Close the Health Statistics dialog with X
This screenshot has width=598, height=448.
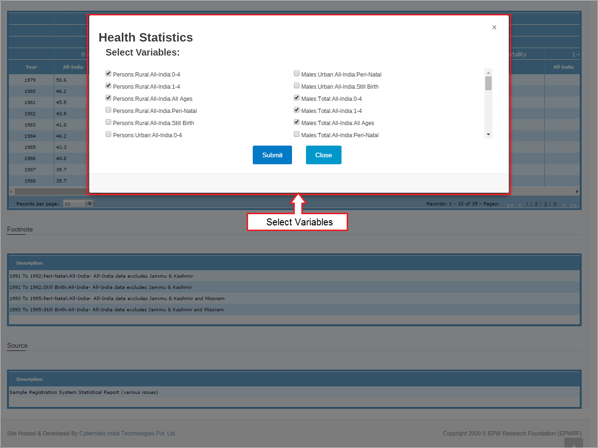pos(494,28)
